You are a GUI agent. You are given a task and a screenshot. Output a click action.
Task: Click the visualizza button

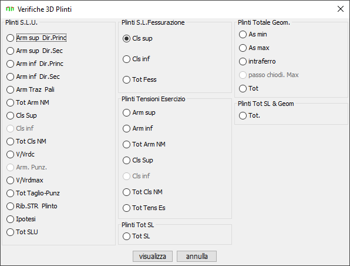click(x=153, y=256)
